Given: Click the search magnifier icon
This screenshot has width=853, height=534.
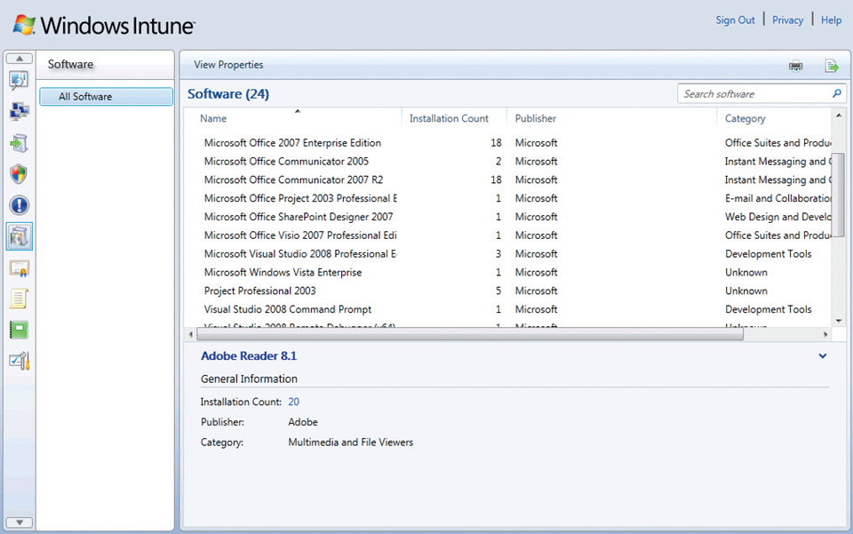Looking at the screenshot, I should 837,93.
